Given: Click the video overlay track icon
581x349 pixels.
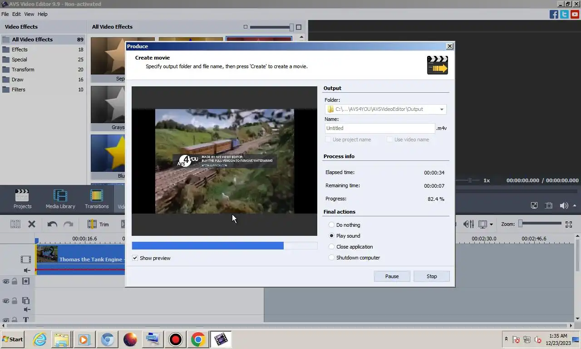Looking at the screenshot, I should tap(26, 301).
